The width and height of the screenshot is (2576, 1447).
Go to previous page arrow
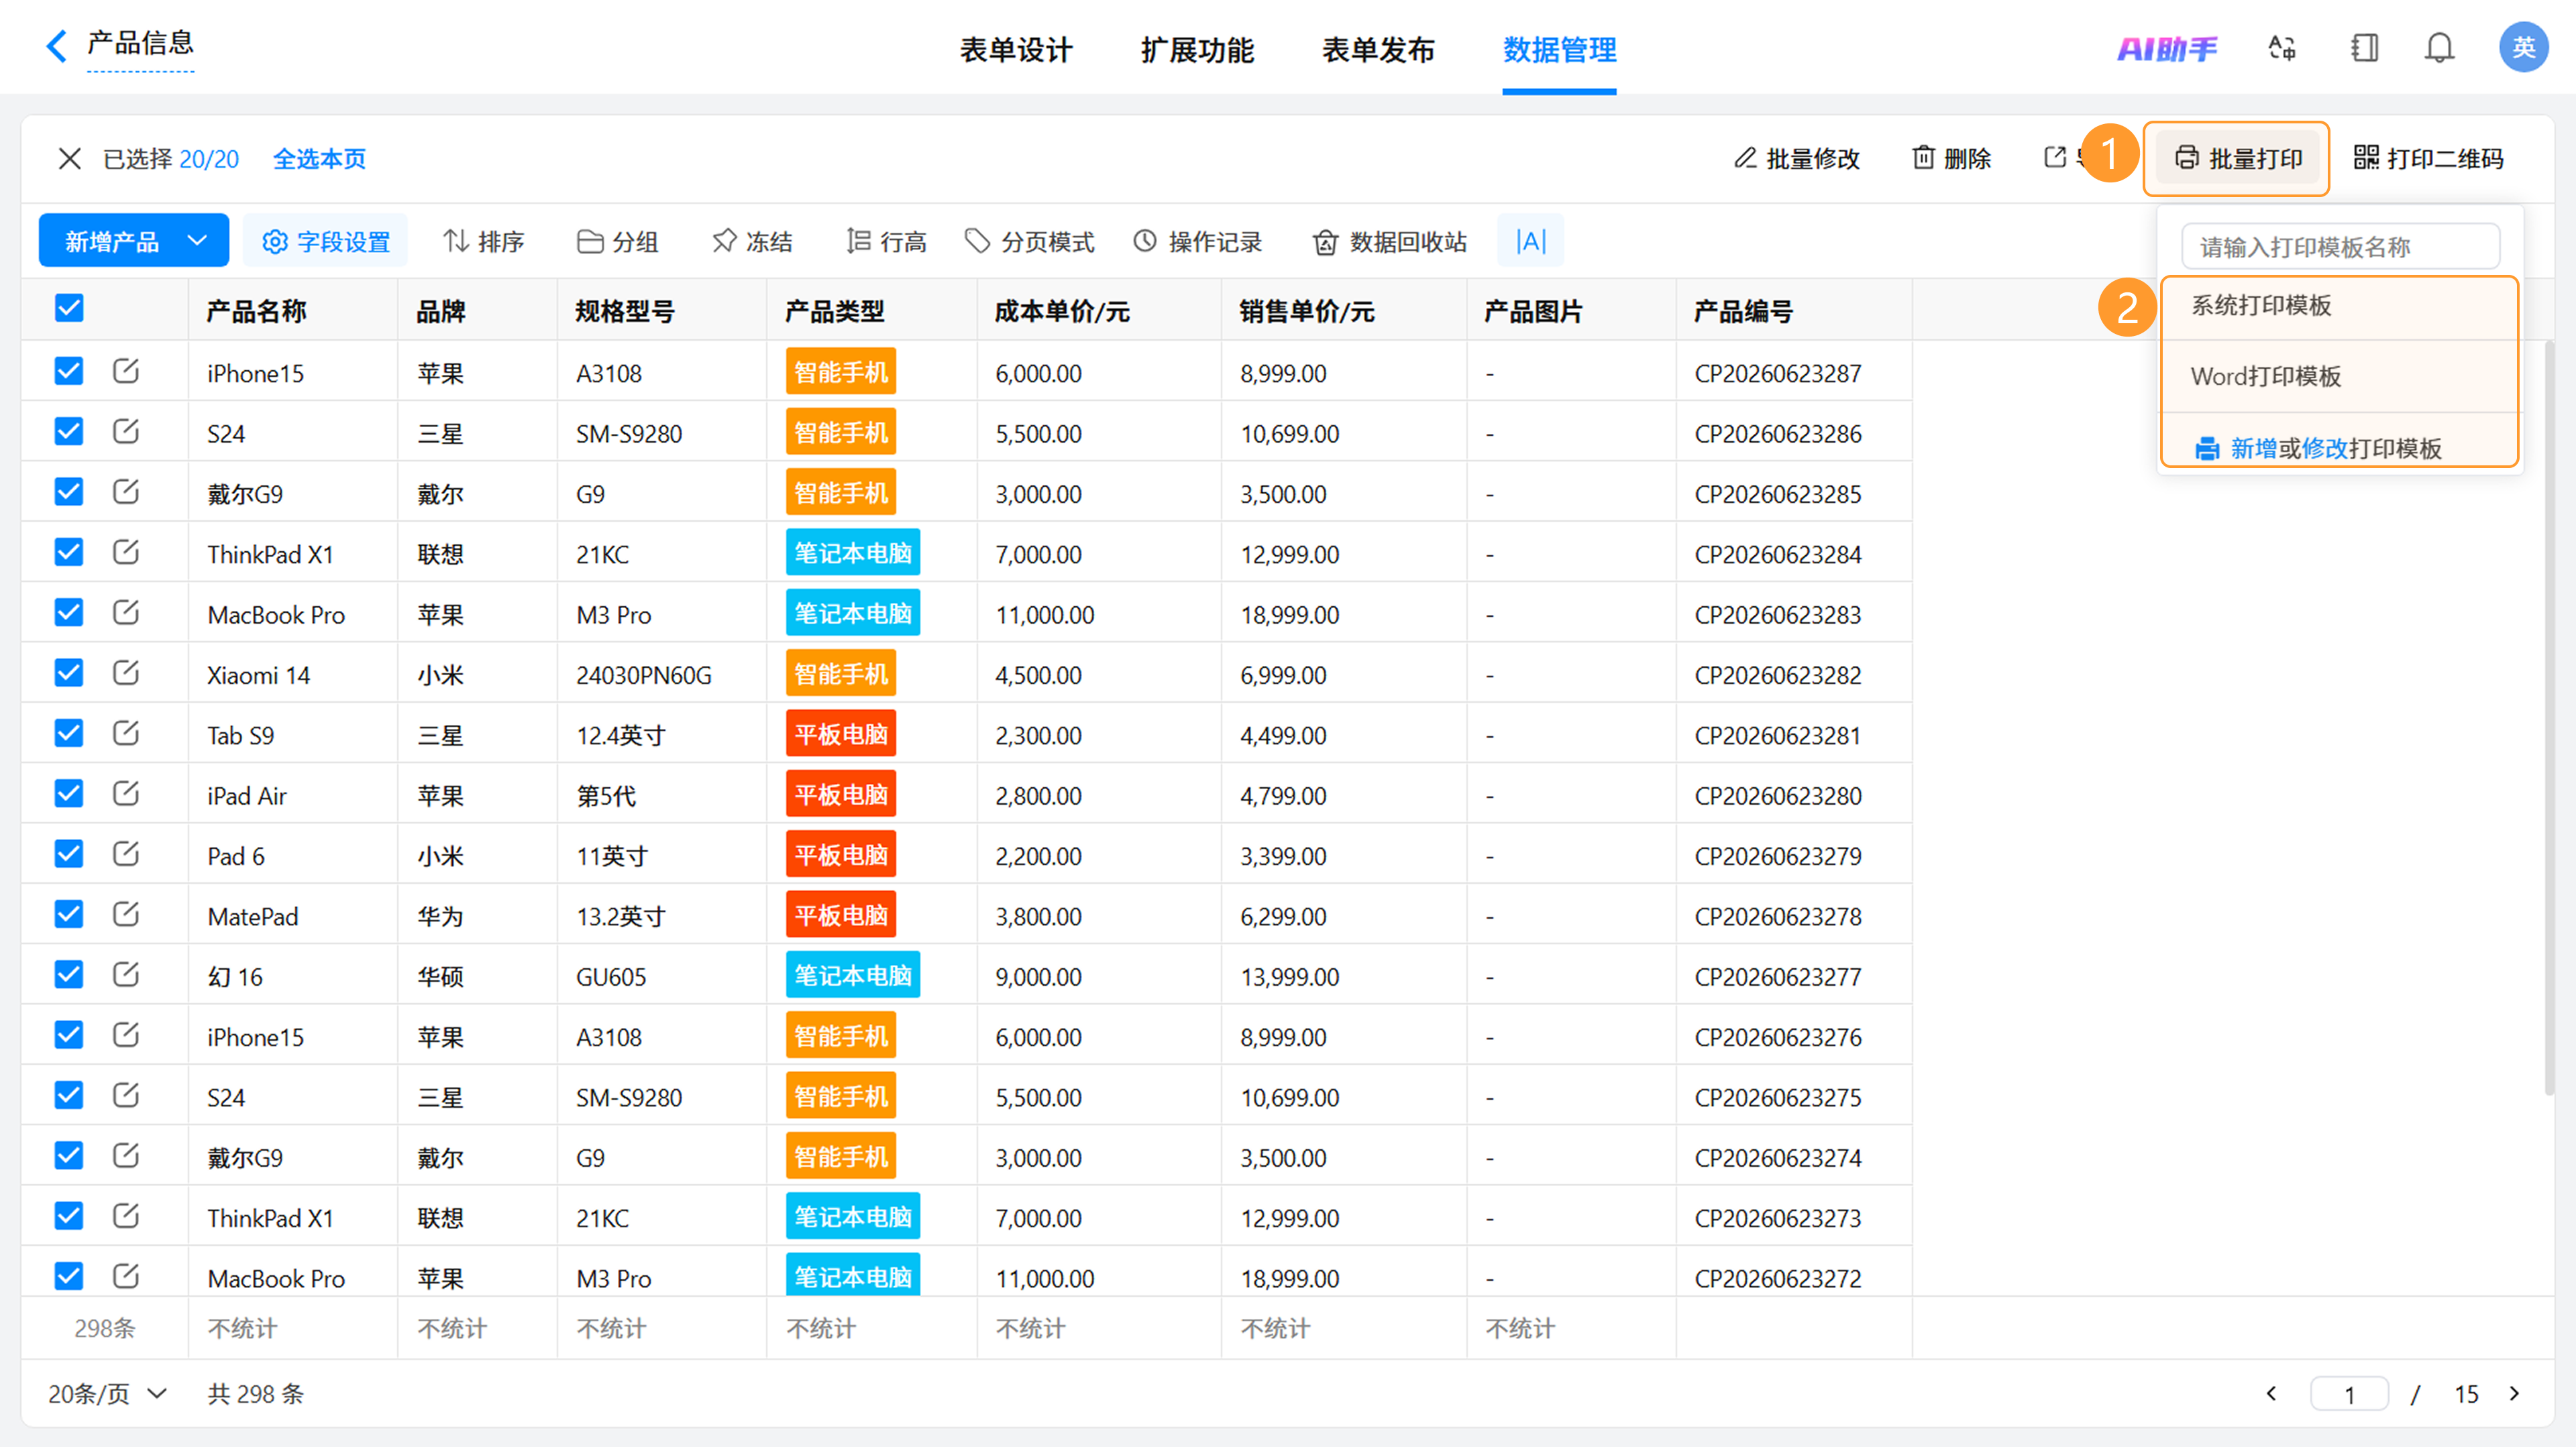pos(2271,1394)
